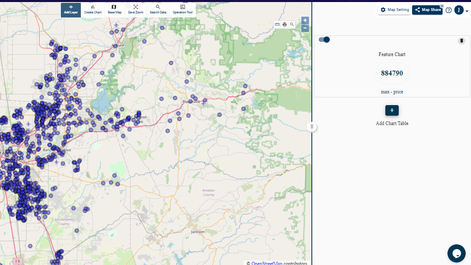
Task: Open Map Setting
Action: point(394,10)
